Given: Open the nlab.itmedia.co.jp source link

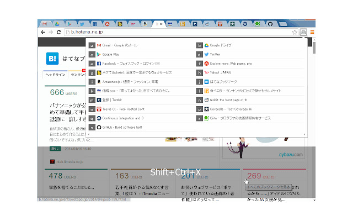Looking at the screenshot, I should 70,162.
